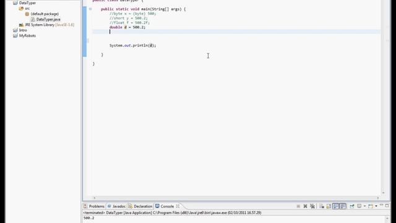Click the Problems tab icon
Image resolution: width=396 pixels, height=223 pixels.
(85, 206)
